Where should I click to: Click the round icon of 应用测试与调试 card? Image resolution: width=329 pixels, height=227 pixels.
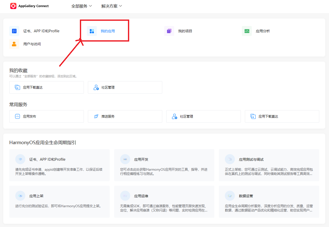230,159
